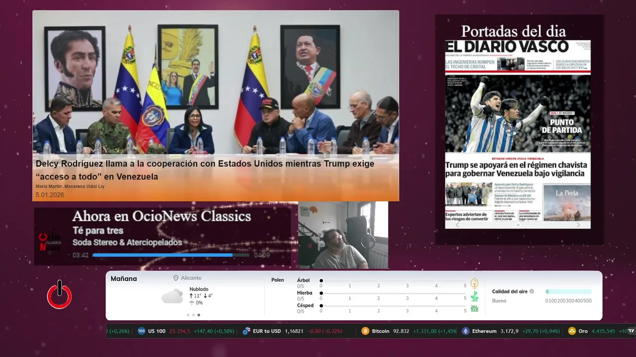Click the Bitcoin ticker label
Image resolution: width=636 pixels, height=357 pixels.
381,331
